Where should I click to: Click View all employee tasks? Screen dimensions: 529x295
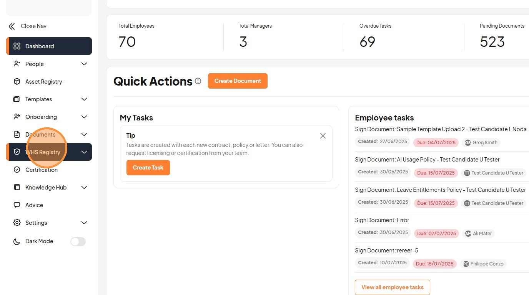pyautogui.click(x=392, y=287)
